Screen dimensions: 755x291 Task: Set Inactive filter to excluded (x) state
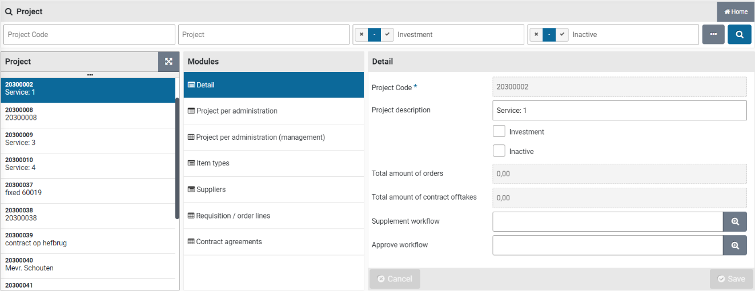pos(536,34)
